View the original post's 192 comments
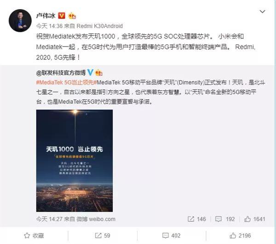 [225, 219]
